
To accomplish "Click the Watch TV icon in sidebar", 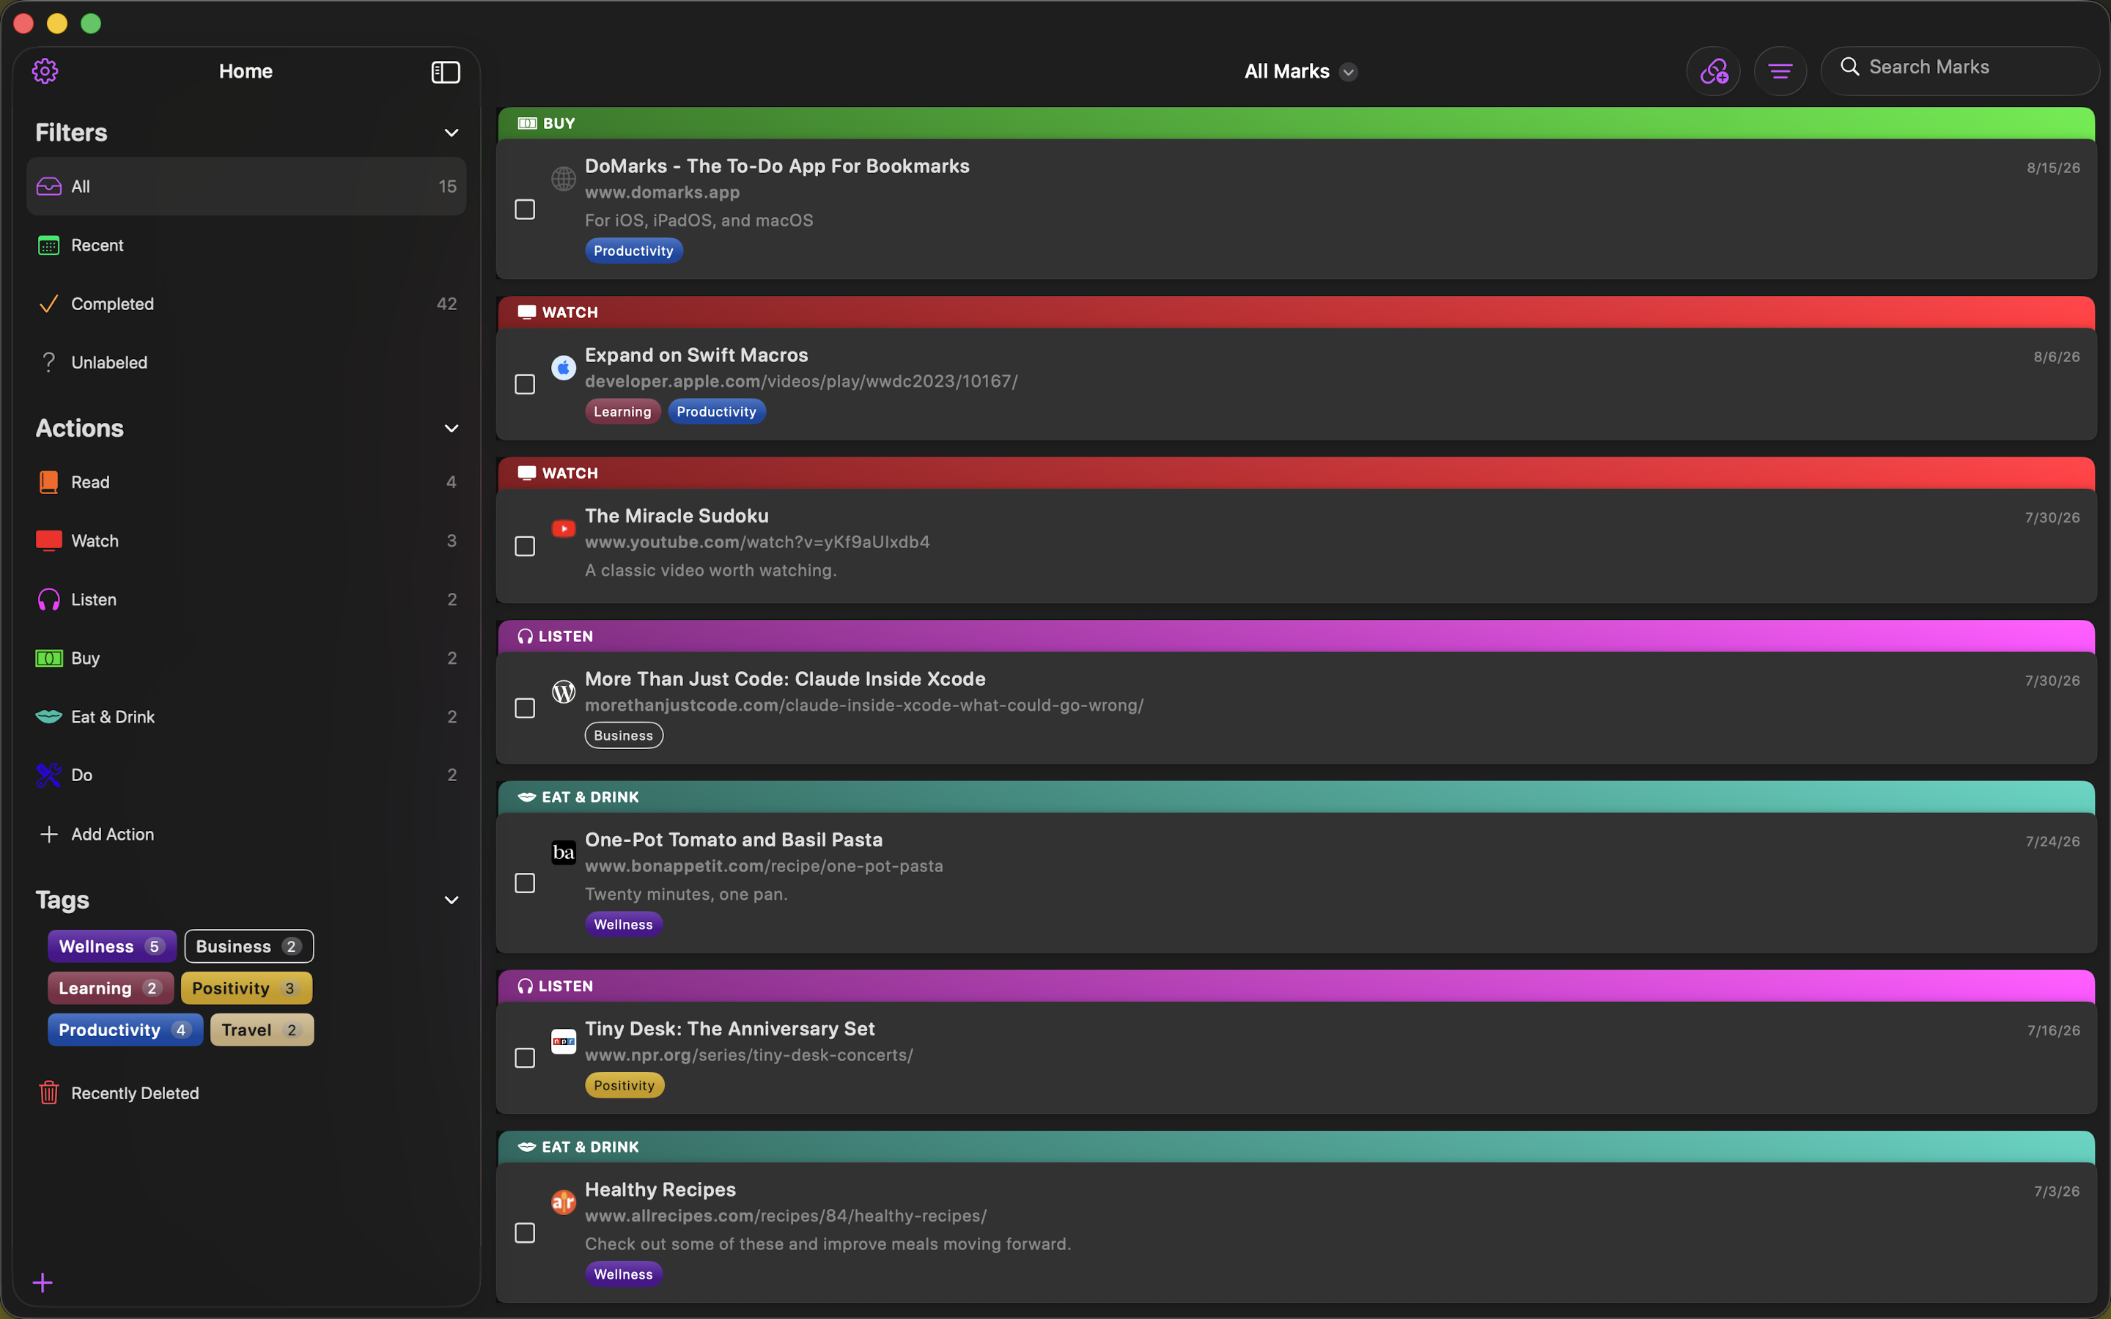I will (x=49, y=541).
